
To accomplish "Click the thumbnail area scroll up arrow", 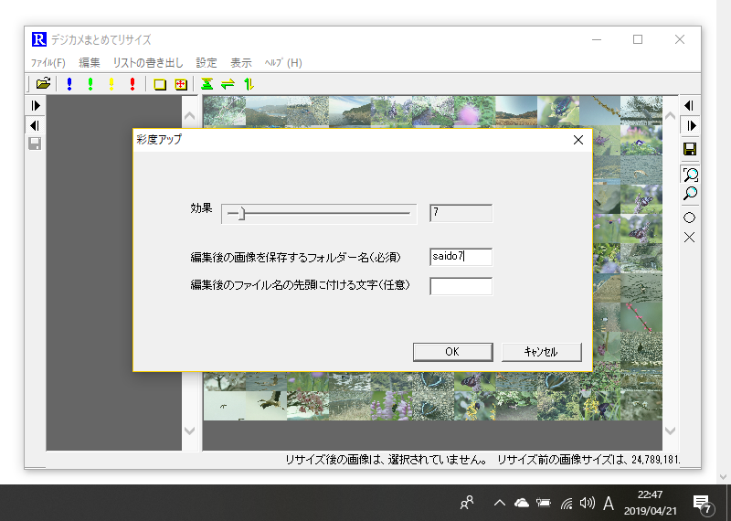I will (x=670, y=116).
